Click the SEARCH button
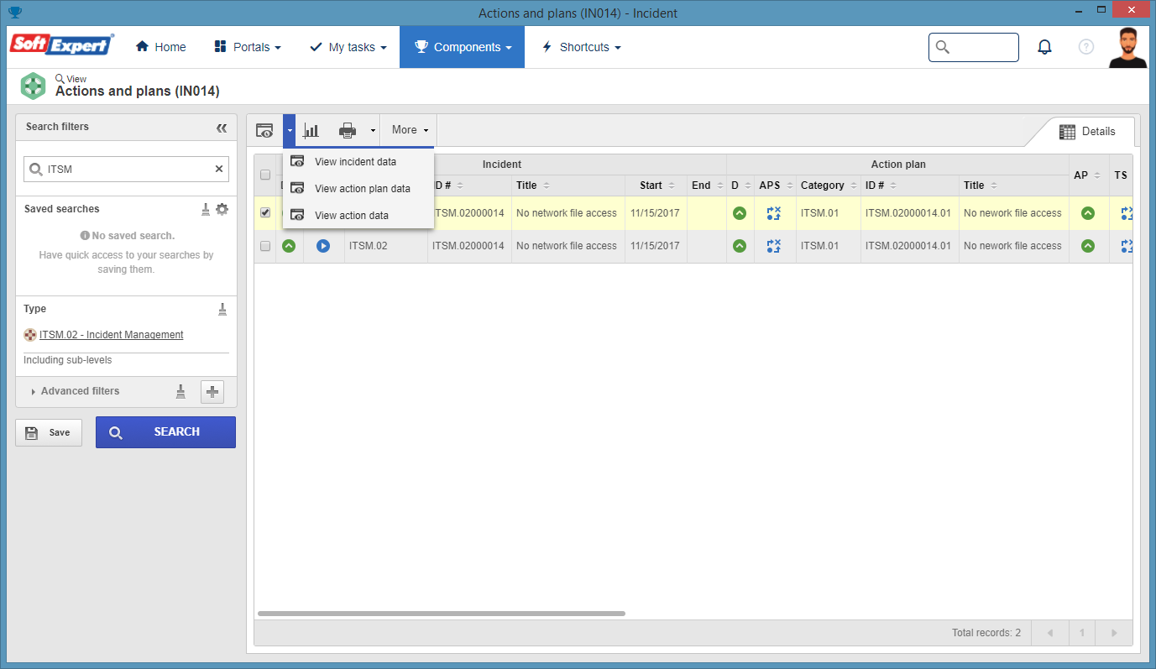The width and height of the screenshot is (1156, 669). tap(165, 432)
